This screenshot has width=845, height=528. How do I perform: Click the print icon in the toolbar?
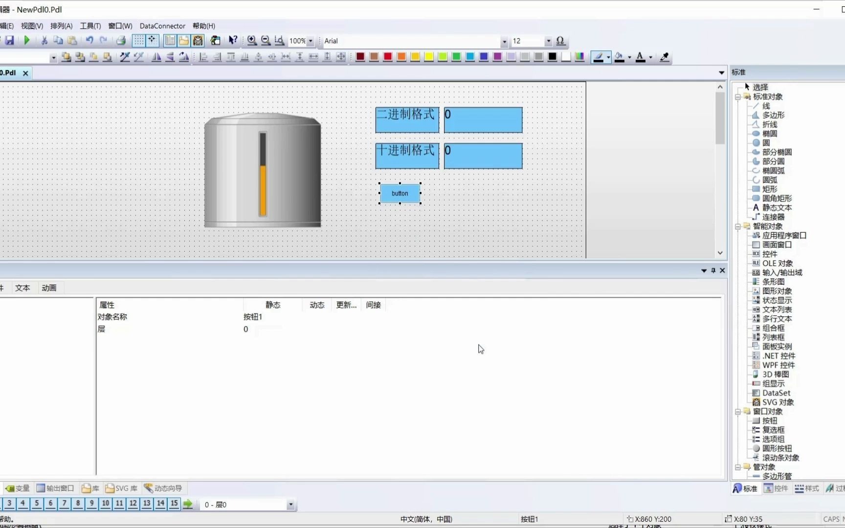click(x=121, y=41)
